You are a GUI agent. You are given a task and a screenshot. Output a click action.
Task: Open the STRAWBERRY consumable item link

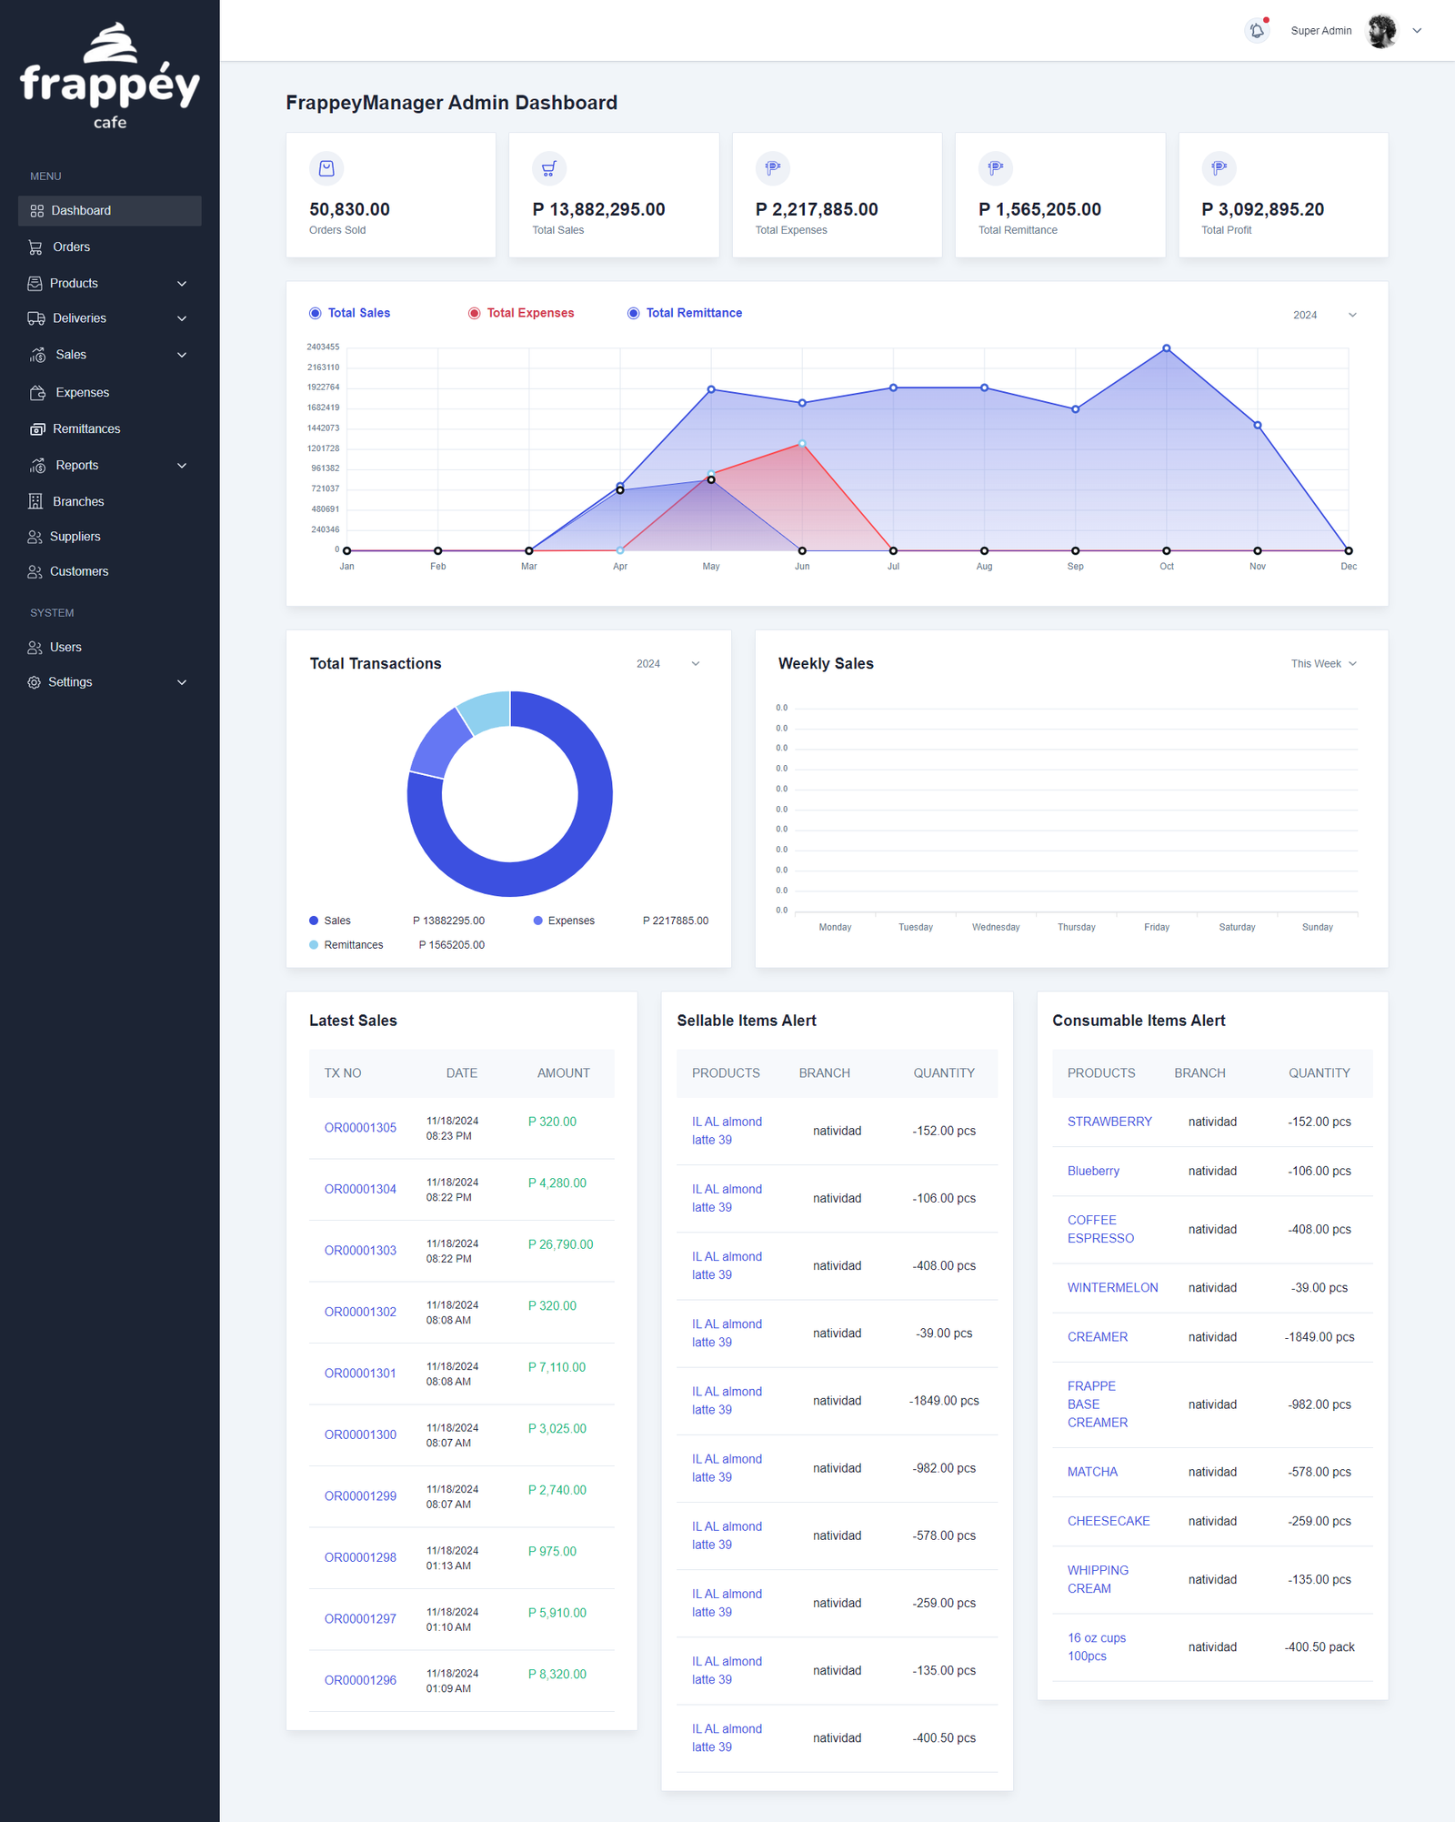click(1109, 1122)
